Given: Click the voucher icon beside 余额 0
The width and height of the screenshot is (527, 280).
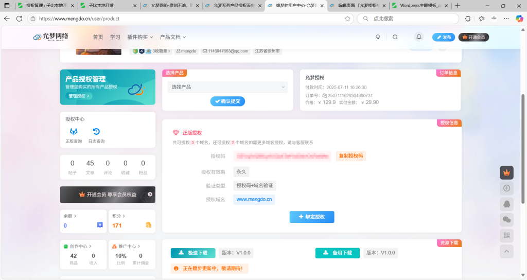Looking at the screenshot, I should (x=100, y=225).
